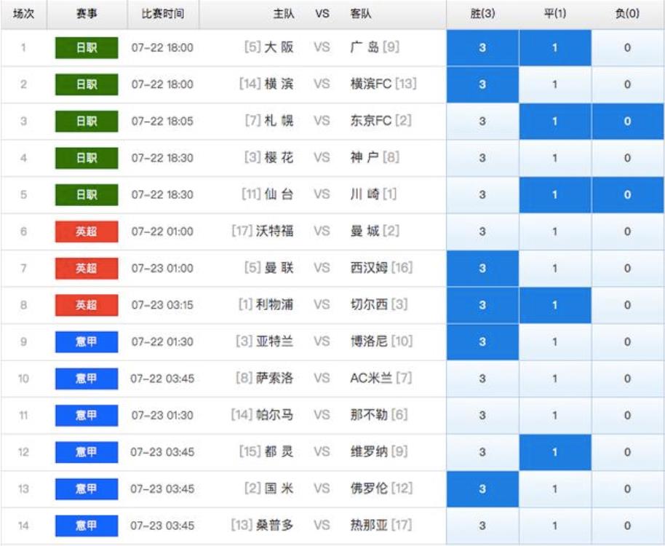The width and height of the screenshot is (665, 546).
Task: Open away team AC米兰
Action: click(x=371, y=378)
